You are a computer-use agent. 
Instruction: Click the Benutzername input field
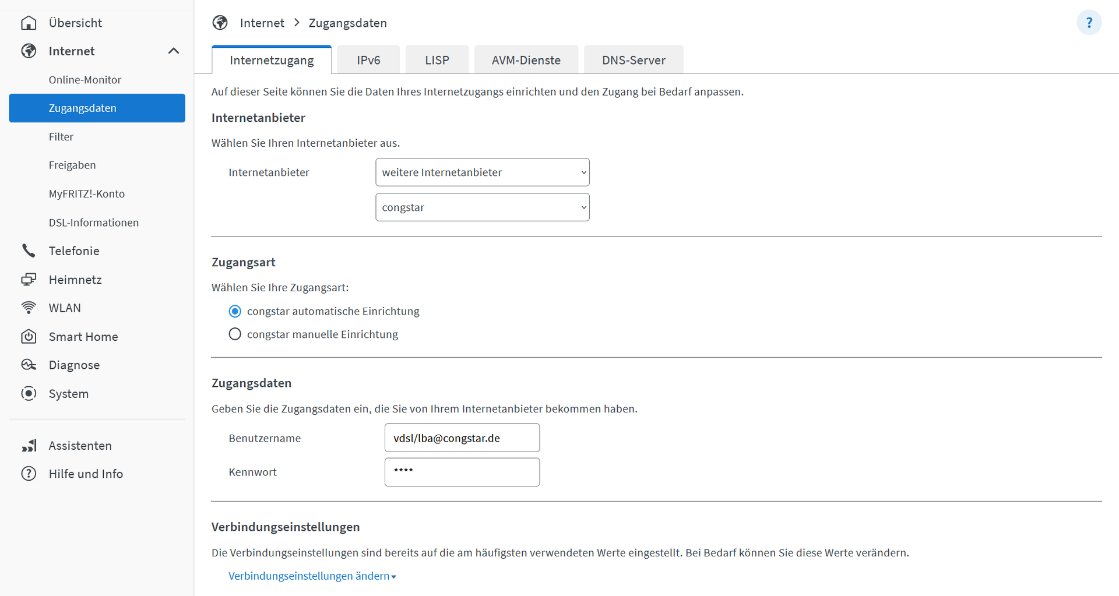coord(462,438)
